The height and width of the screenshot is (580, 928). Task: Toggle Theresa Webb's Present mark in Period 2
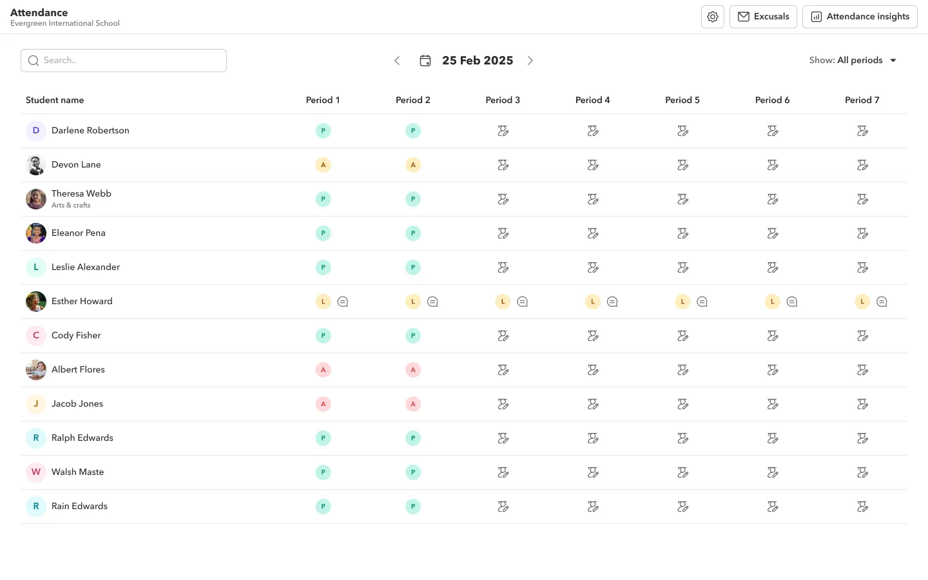(x=413, y=198)
